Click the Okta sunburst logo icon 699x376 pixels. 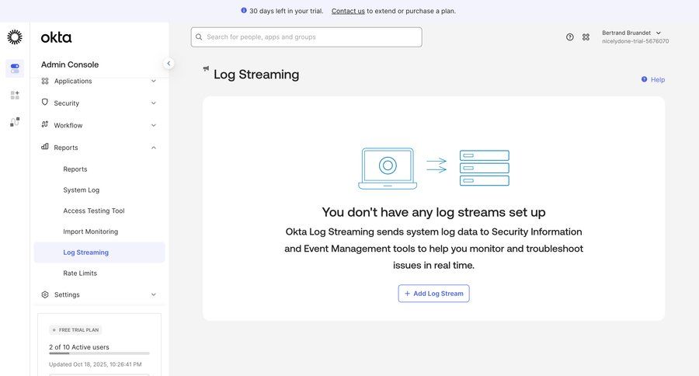(15, 37)
